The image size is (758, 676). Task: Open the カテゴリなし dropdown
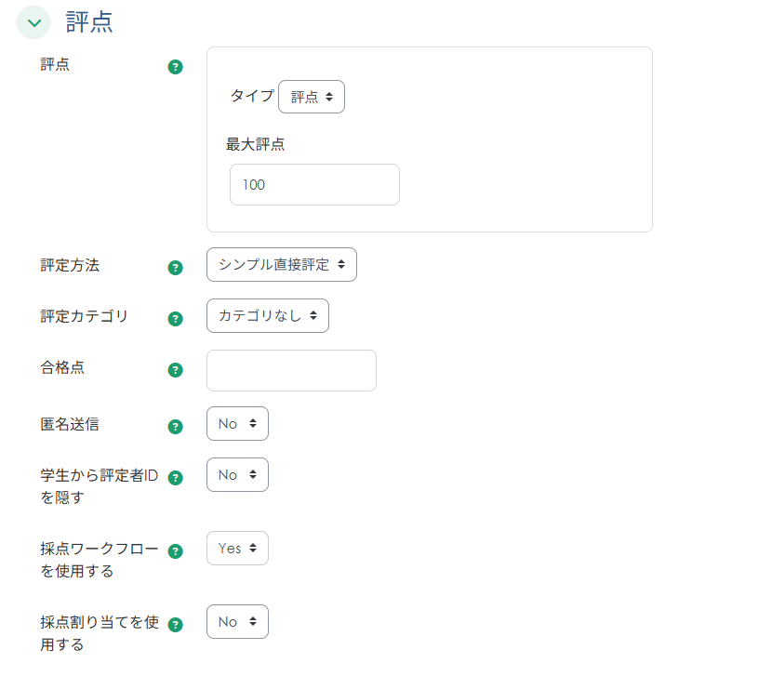click(268, 316)
